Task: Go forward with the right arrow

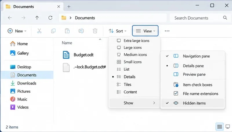Action: click(23, 18)
